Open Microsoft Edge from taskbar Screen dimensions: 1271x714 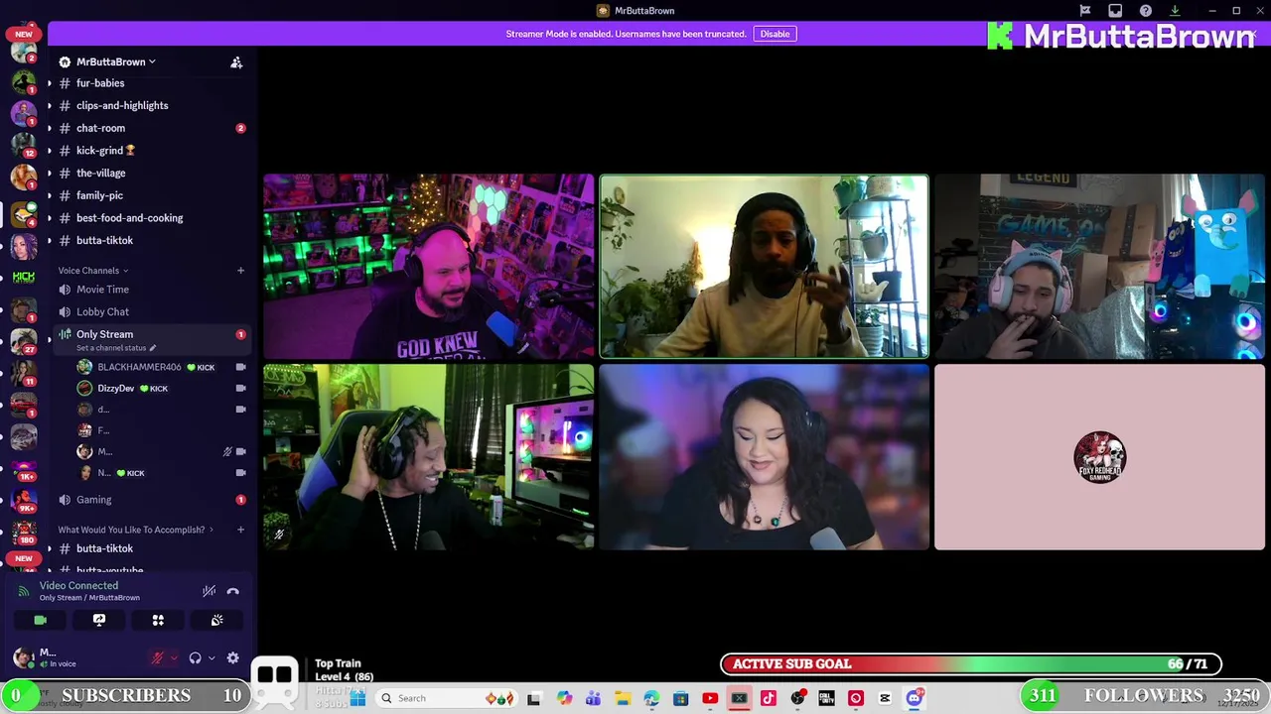pos(651,698)
